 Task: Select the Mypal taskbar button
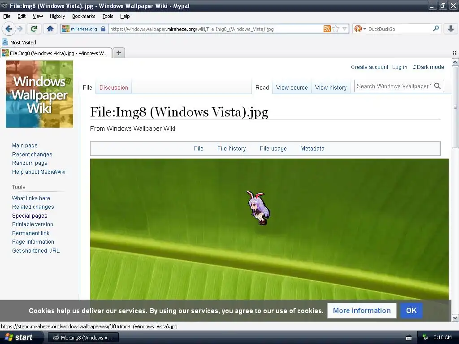point(83,338)
